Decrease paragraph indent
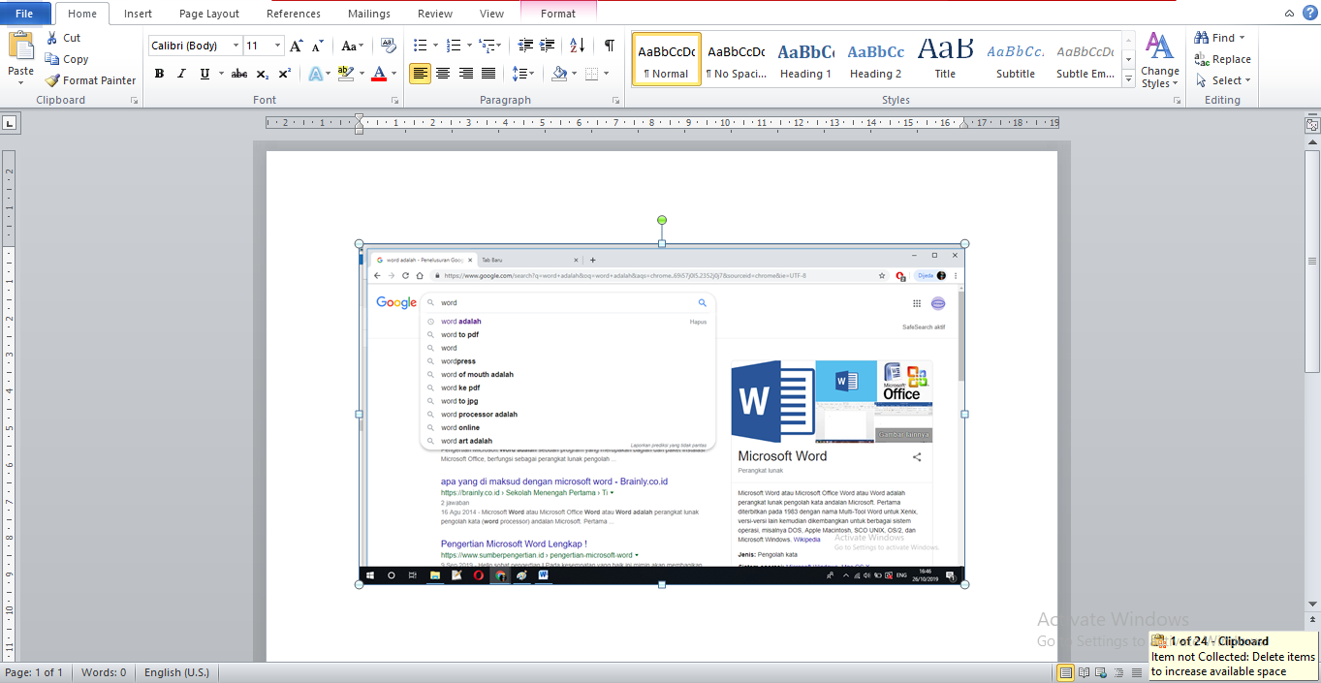Image resolution: width=1321 pixels, height=683 pixels. click(525, 46)
